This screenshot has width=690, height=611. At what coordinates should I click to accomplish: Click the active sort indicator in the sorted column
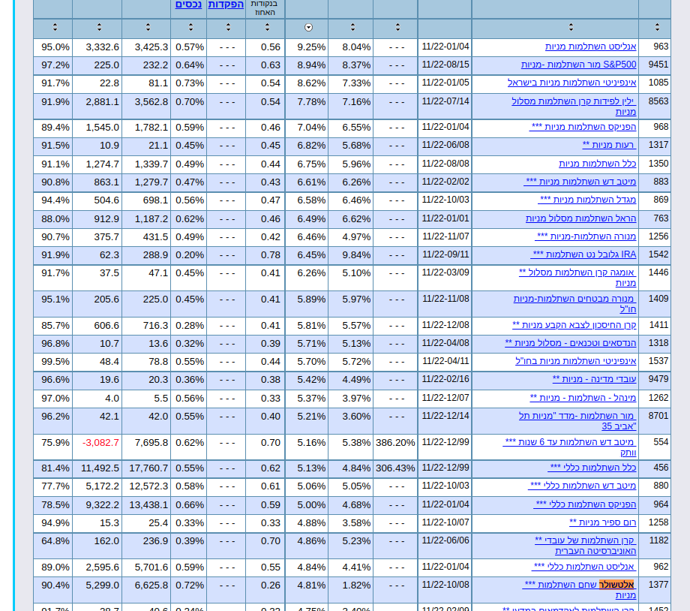(x=307, y=28)
